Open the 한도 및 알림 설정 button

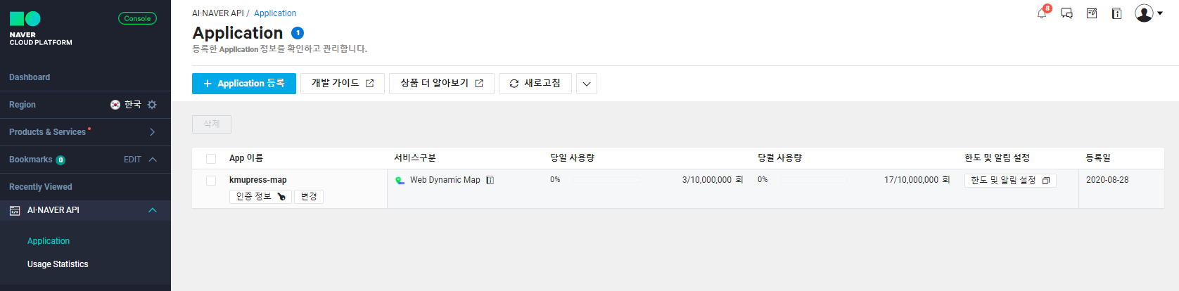(x=1010, y=181)
